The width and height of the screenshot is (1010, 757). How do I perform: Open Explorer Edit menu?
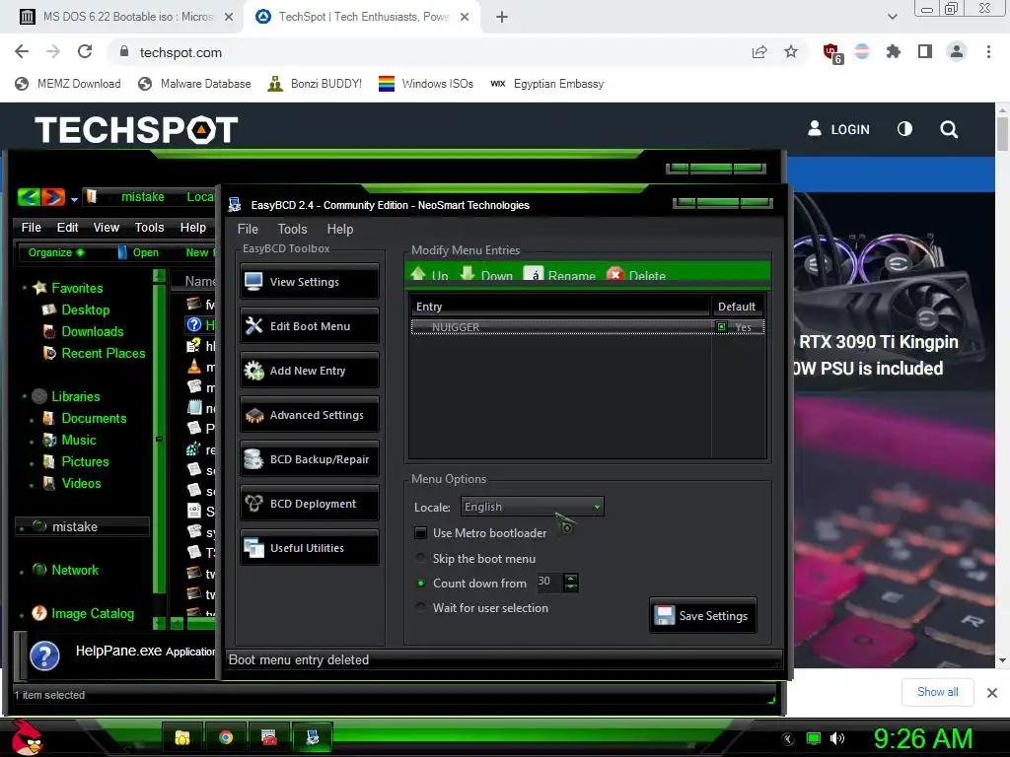click(x=67, y=228)
